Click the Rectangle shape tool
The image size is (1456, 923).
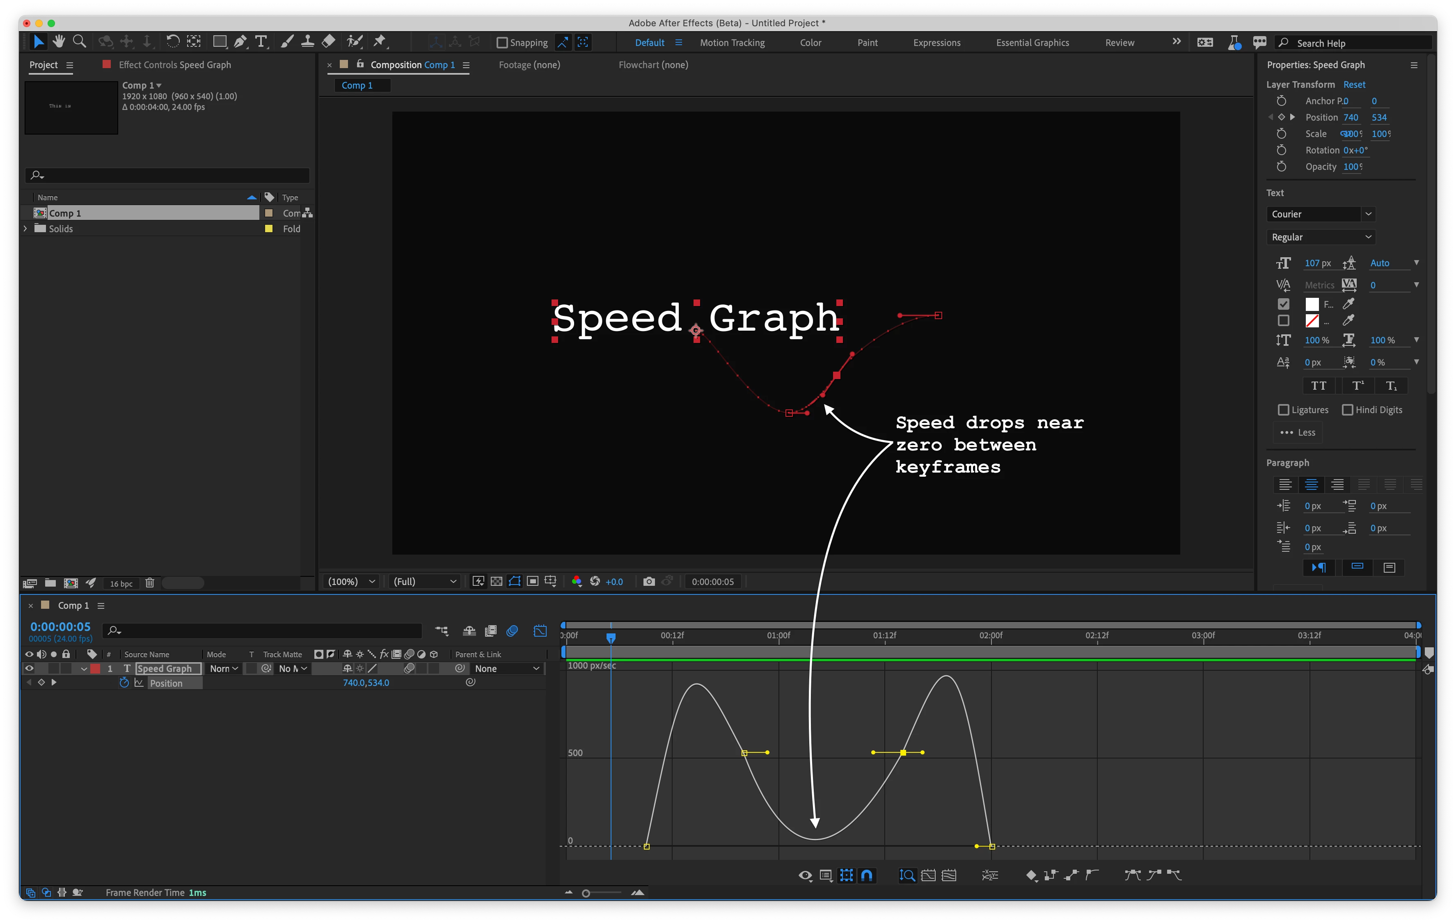tap(220, 42)
